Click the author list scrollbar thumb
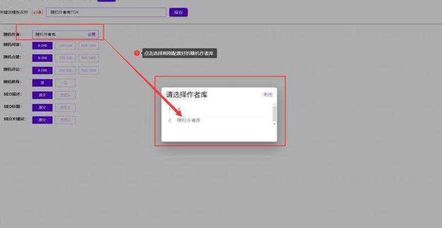The width and height of the screenshot is (442, 228). pos(274,113)
